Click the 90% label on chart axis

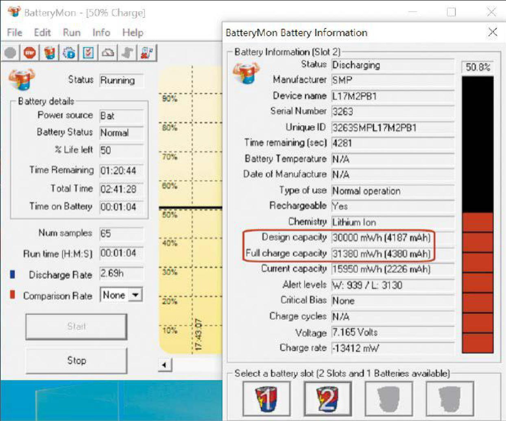(170, 98)
